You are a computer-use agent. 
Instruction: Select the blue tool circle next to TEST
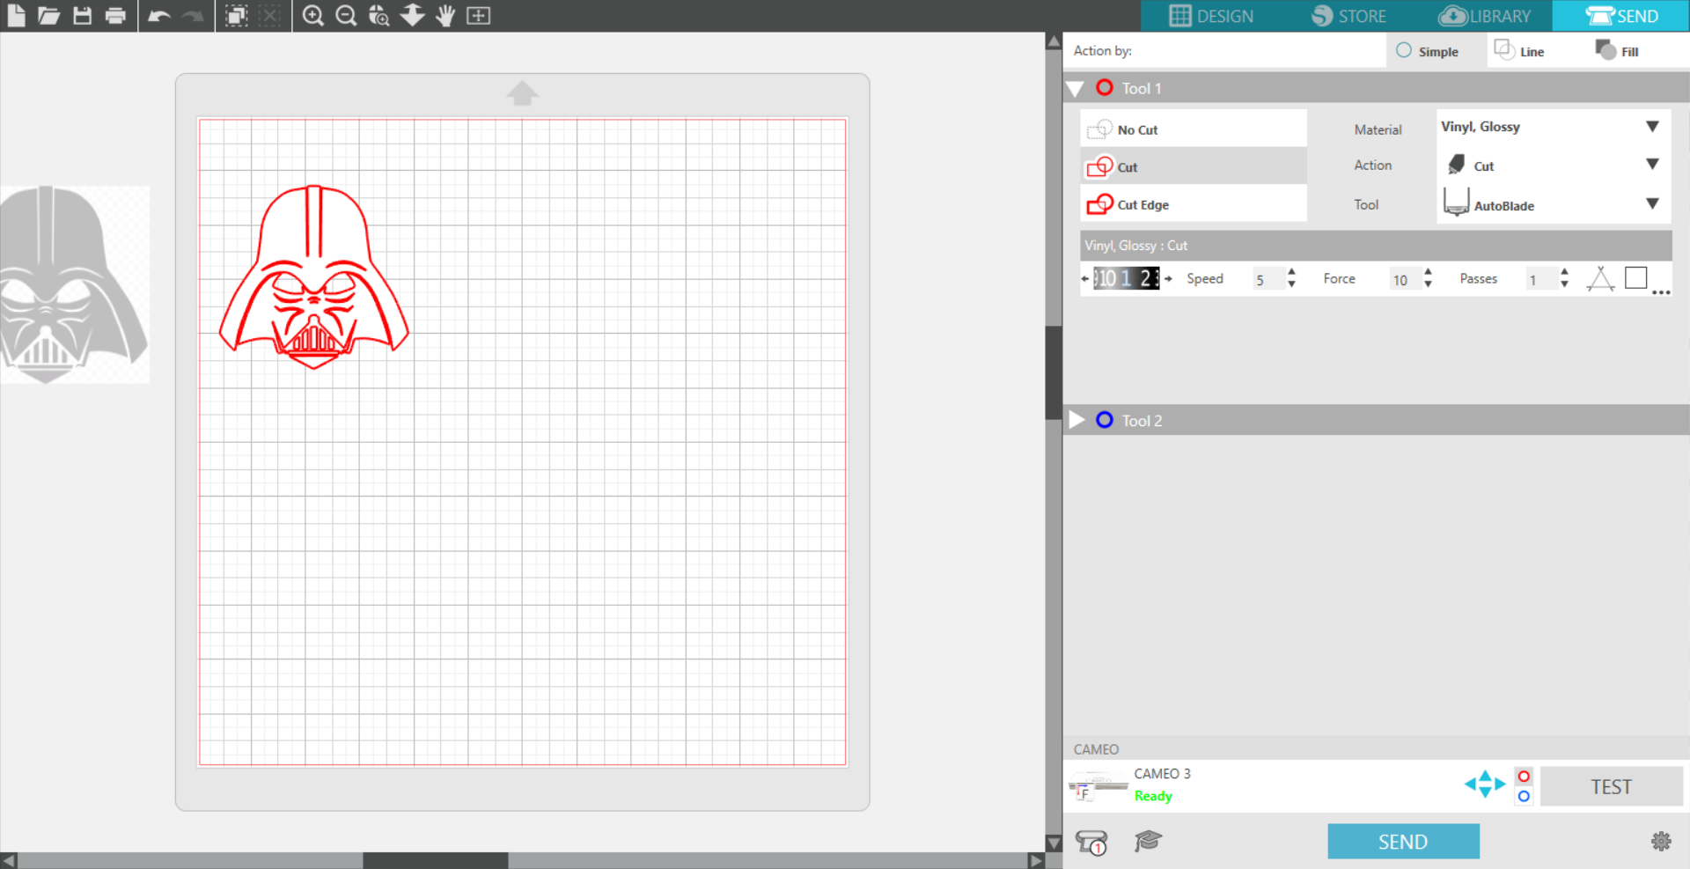click(x=1524, y=796)
